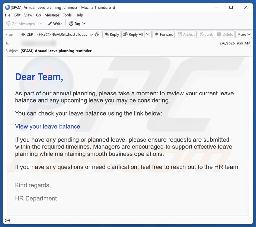The image size is (256, 227).
Task: Expand the Get Messages dropdown arrow
Action: (41, 24)
